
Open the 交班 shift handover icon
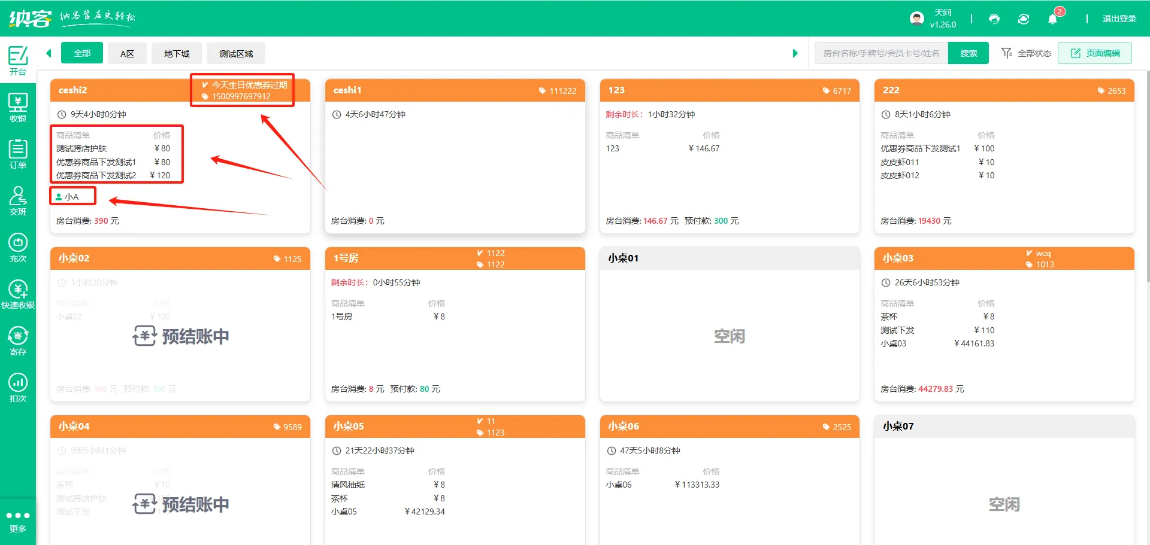18,200
